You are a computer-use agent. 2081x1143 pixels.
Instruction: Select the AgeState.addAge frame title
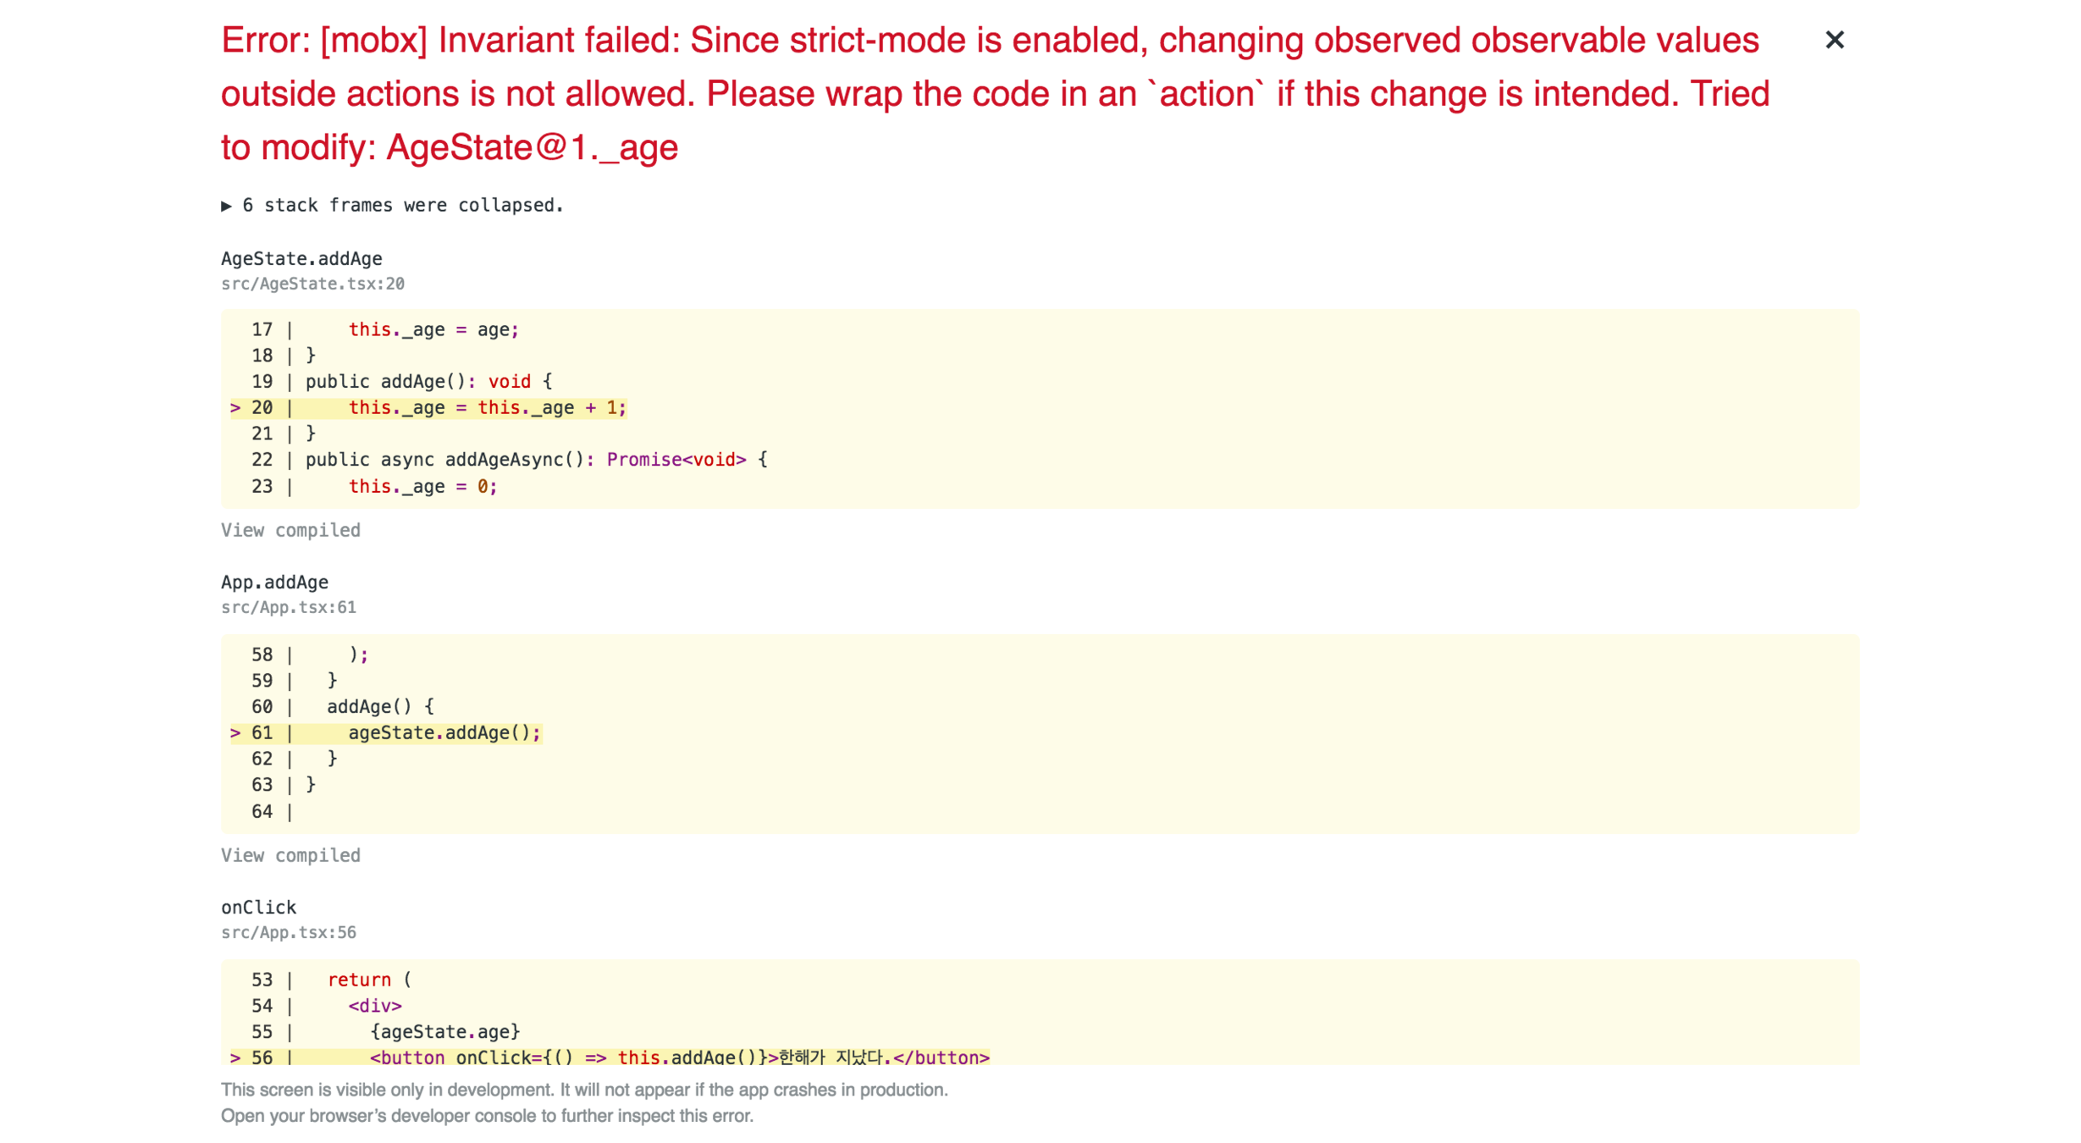coord(301,258)
